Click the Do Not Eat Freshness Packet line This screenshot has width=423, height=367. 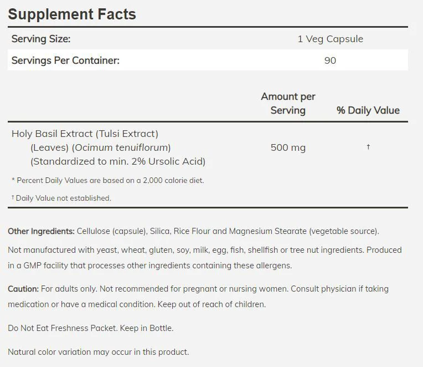[91, 328]
